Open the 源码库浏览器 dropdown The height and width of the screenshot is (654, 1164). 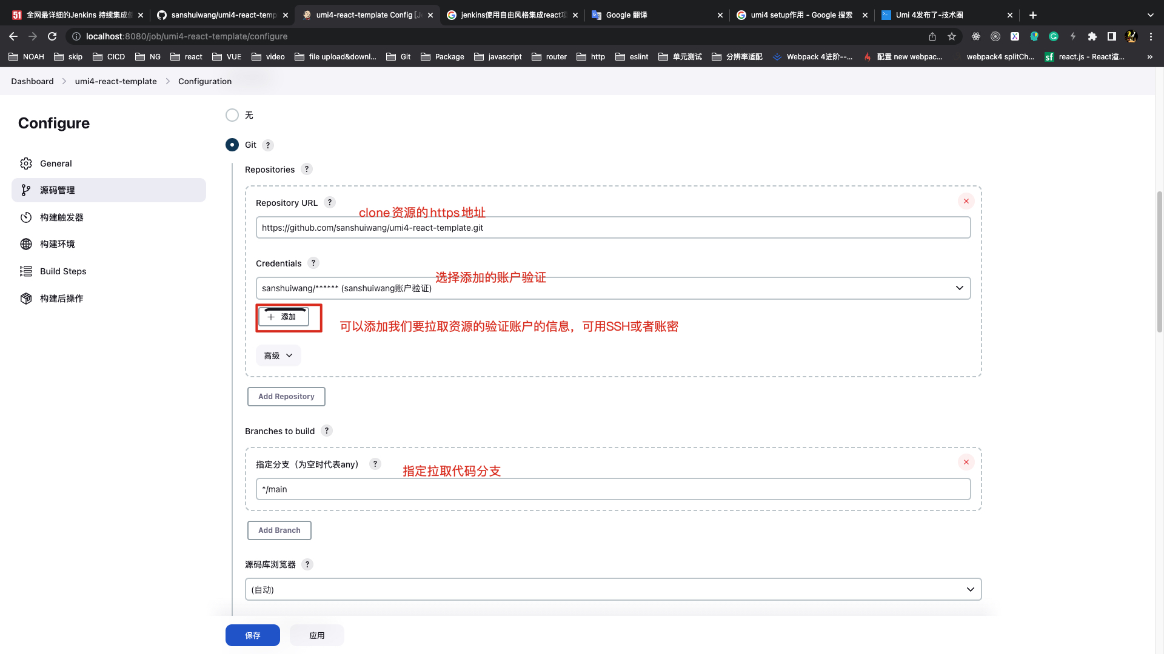click(x=613, y=589)
